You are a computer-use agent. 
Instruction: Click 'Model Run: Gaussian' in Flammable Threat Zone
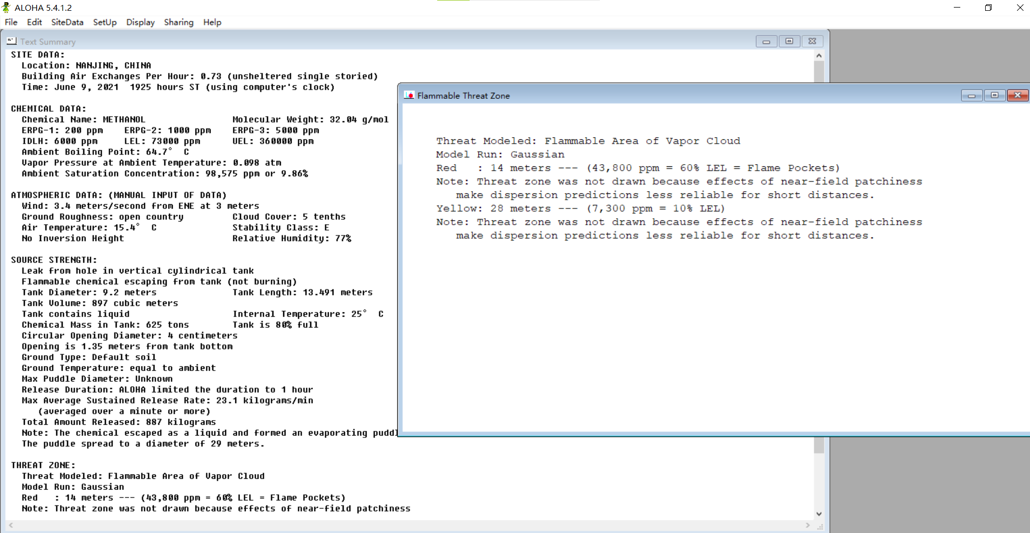(500, 154)
